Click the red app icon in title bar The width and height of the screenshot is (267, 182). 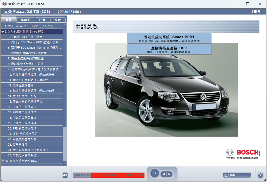click(4, 4)
